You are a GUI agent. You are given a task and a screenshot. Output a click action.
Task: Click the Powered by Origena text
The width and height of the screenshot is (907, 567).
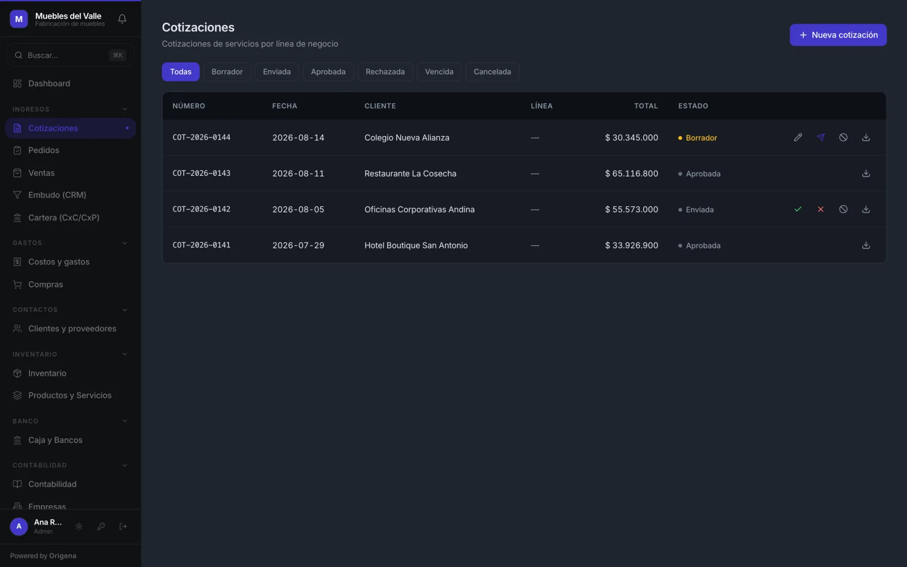(x=43, y=556)
